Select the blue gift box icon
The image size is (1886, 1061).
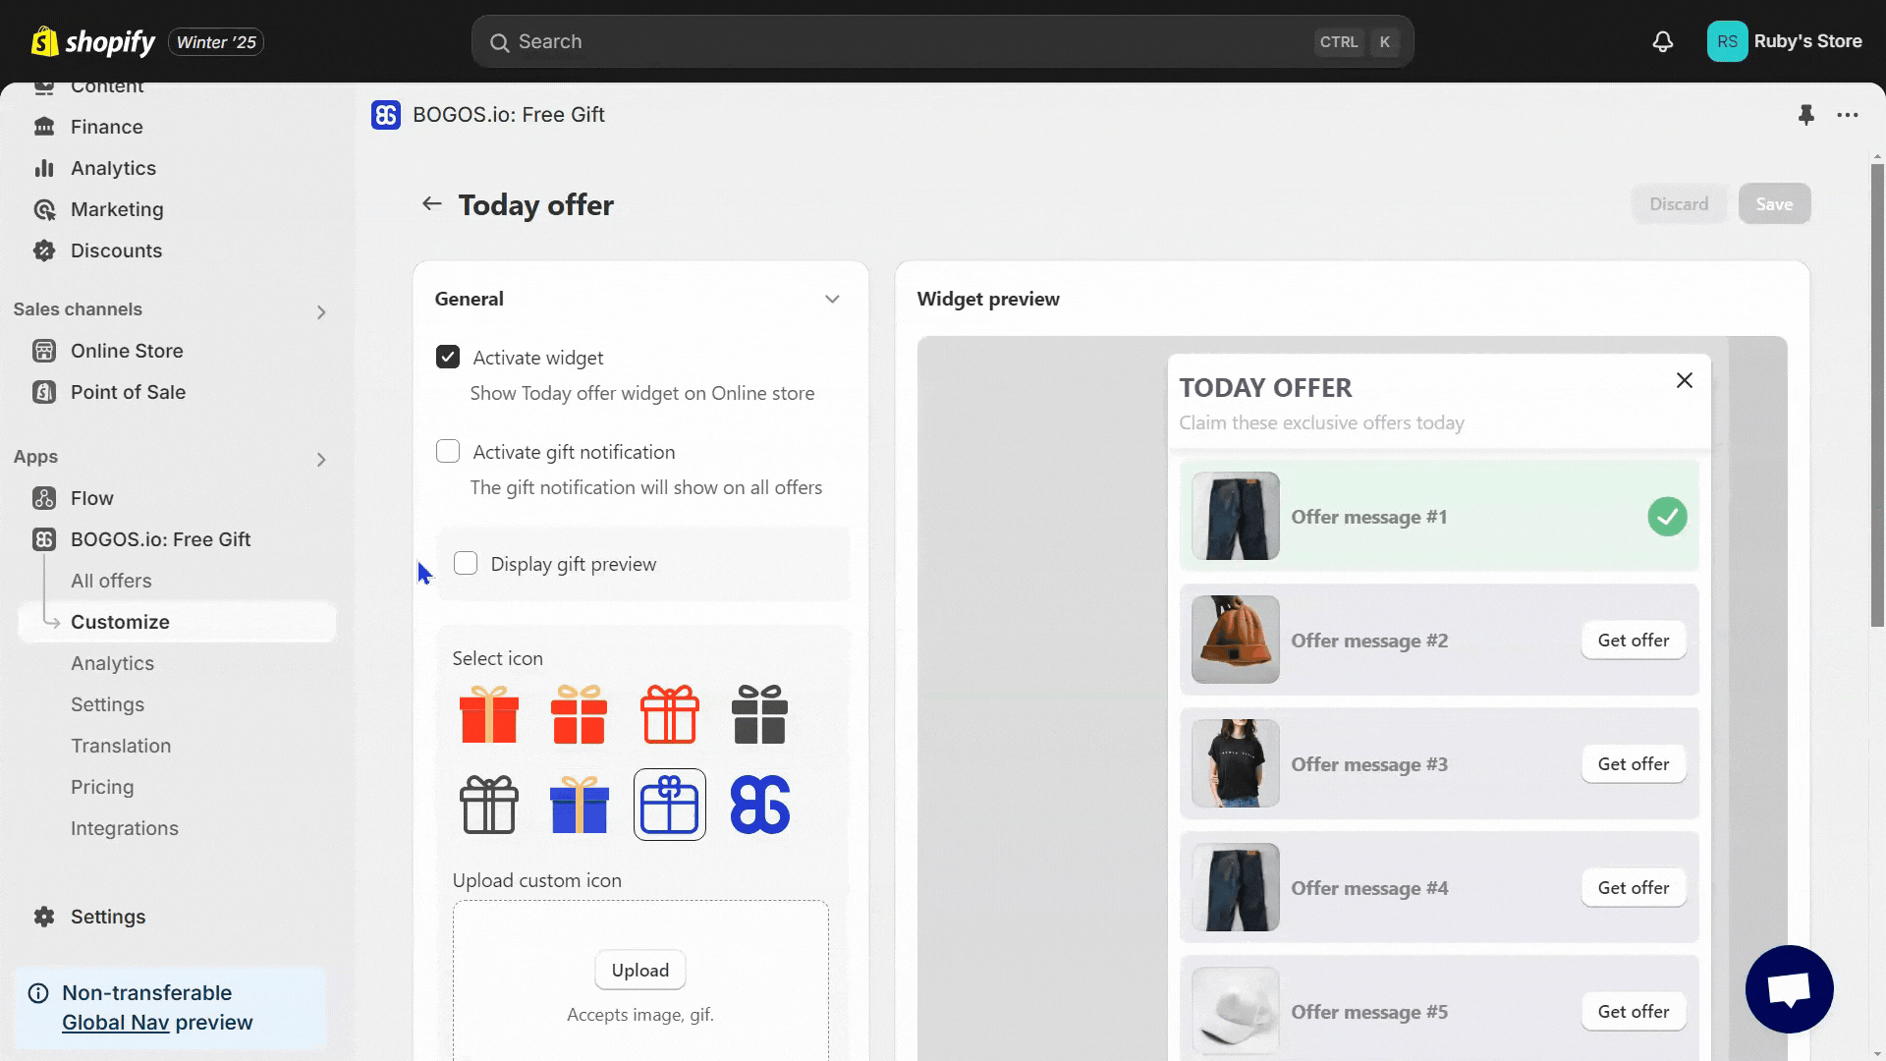[x=579, y=805]
